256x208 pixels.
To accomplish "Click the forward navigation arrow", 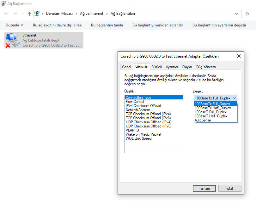I will coord(15,14).
